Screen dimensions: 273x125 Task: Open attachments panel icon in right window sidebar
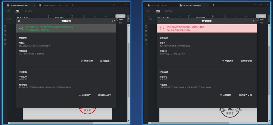click(146, 44)
